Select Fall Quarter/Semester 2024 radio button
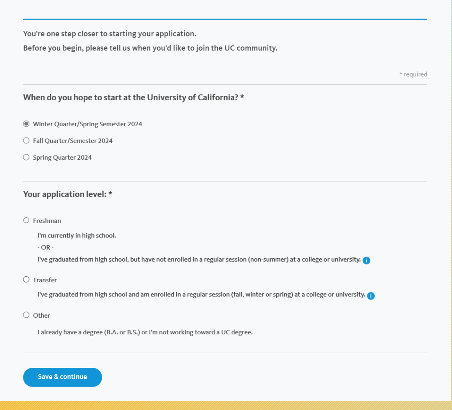The image size is (452, 410). (x=26, y=140)
